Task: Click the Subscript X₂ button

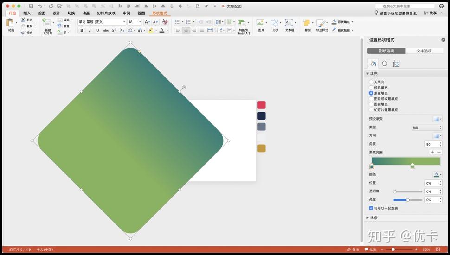Action: coord(122,30)
